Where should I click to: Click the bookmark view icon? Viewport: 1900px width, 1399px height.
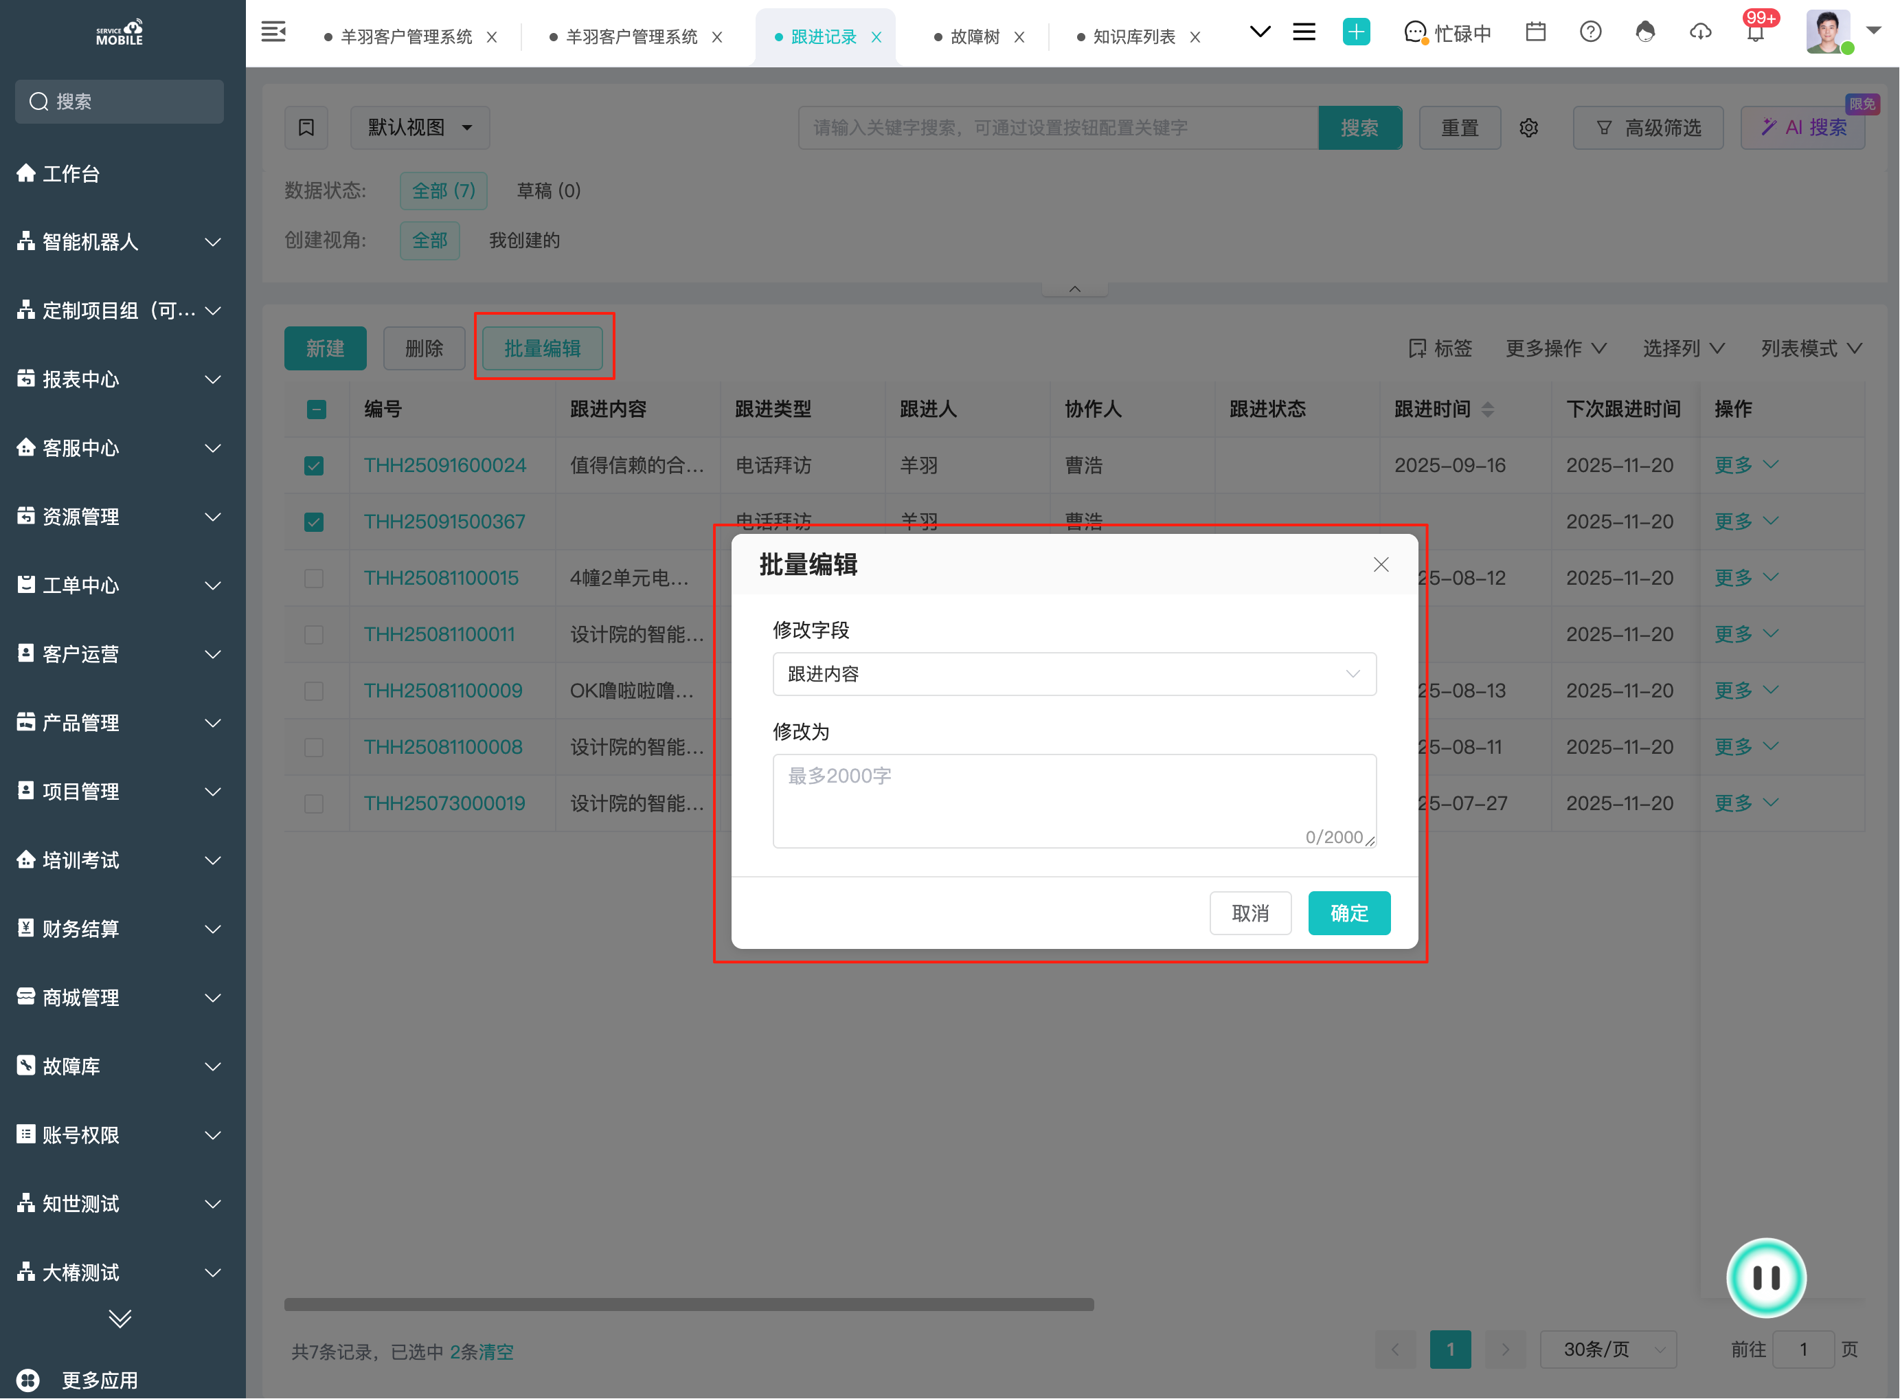pyautogui.click(x=306, y=128)
